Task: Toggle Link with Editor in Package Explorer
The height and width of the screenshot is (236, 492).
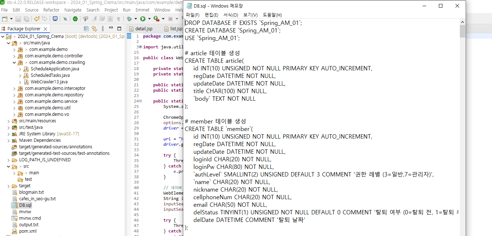Action: click(94, 29)
